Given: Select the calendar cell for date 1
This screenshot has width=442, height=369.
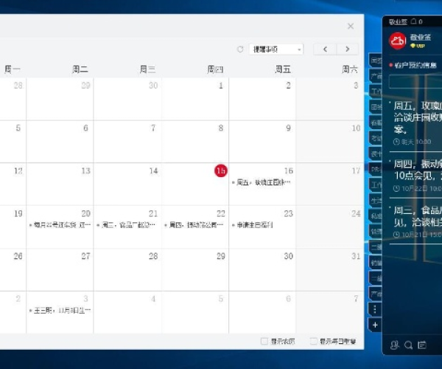Looking at the screenshot, I should tap(195, 99).
